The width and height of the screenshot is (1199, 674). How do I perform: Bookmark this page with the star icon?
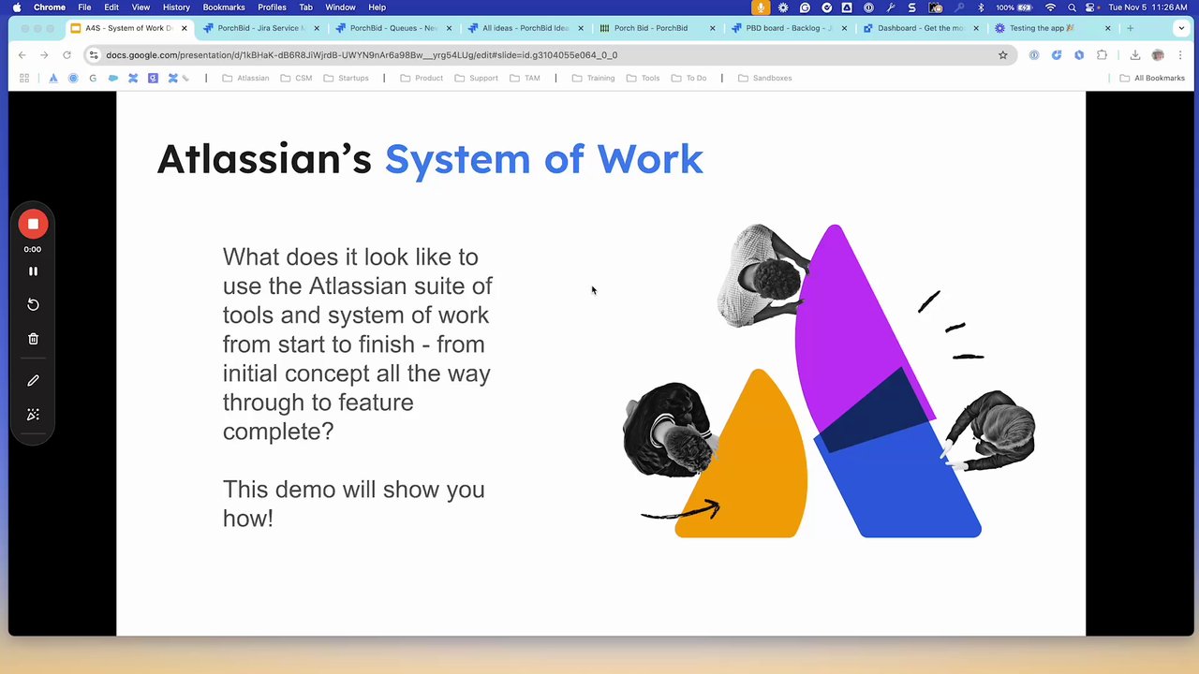(1002, 55)
